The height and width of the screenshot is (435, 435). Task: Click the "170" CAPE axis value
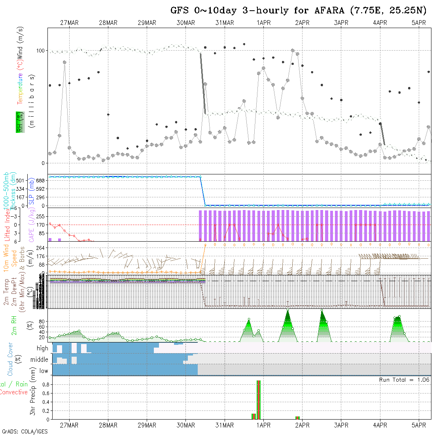pos(40,225)
